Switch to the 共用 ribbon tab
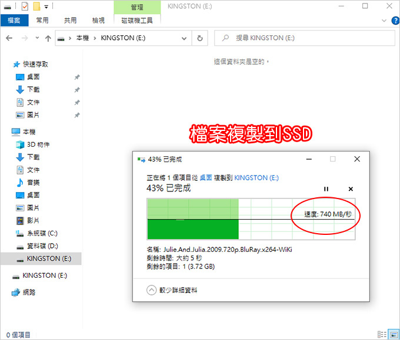 pyautogui.click(x=70, y=21)
